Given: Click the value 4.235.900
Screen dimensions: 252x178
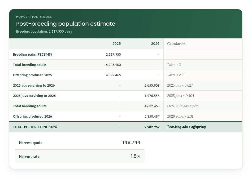Looking at the screenshot, I should tap(113, 65).
